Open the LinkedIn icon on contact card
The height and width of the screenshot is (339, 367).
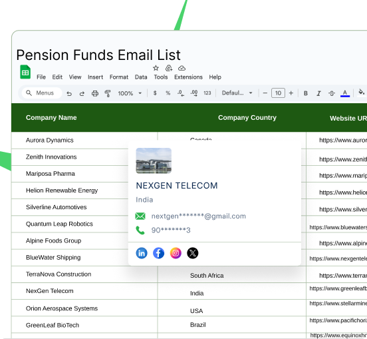[x=142, y=253]
